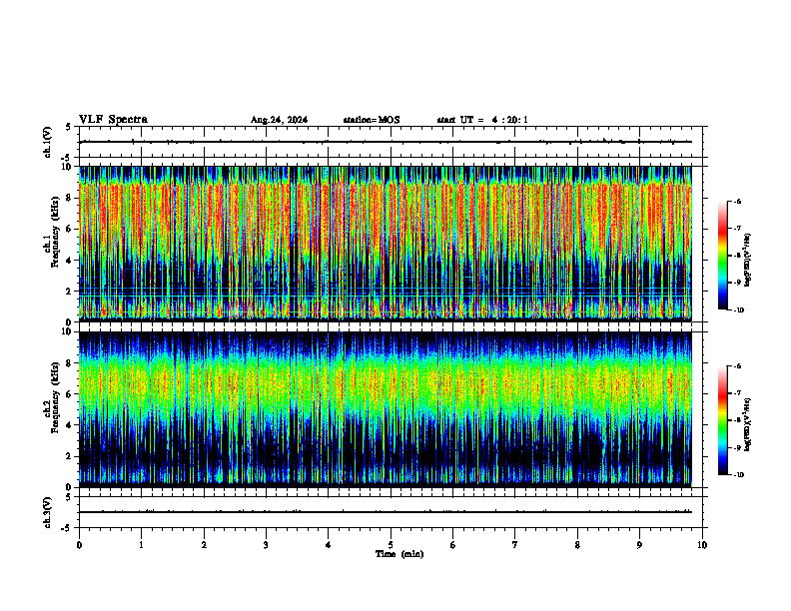Select the ch.2 colorbar log(PSD) unit label
791x611 pixels.
[x=748, y=424]
